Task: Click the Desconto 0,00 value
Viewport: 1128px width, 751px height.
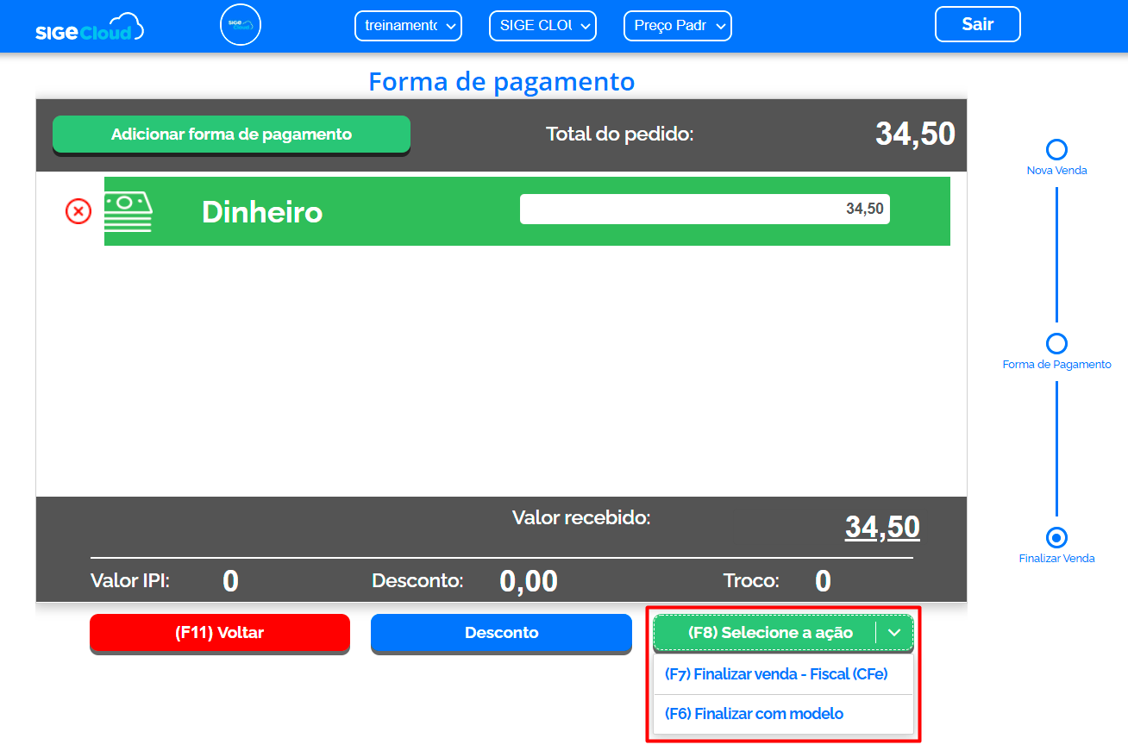Action: click(x=529, y=581)
